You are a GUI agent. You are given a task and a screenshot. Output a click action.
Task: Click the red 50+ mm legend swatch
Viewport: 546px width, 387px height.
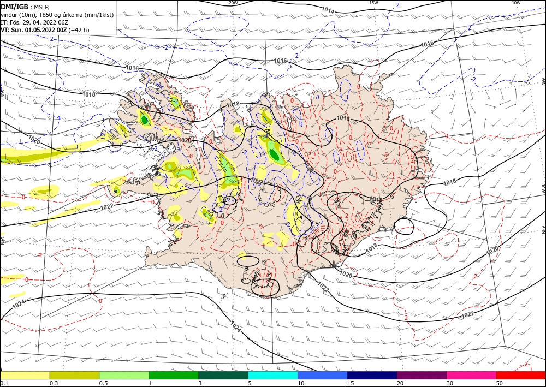click(521, 375)
